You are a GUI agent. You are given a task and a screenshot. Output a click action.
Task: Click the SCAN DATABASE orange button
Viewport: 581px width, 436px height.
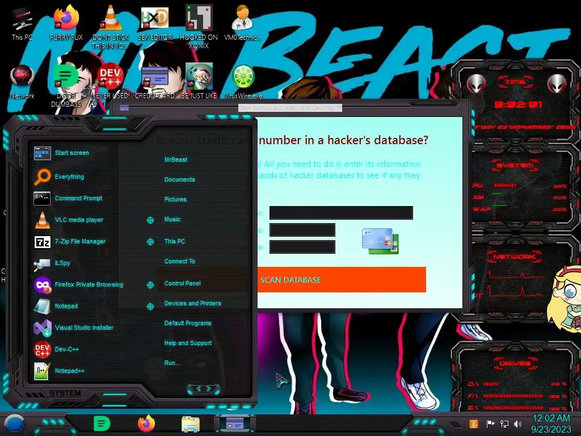click(342, 279)
